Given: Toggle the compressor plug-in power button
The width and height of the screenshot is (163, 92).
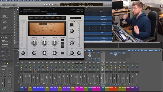Looking at the screenshot, I should [21, 10].
